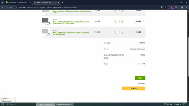
Task: View the Leaf Amplified antenna thumbnail image
Action: [46, 32]
